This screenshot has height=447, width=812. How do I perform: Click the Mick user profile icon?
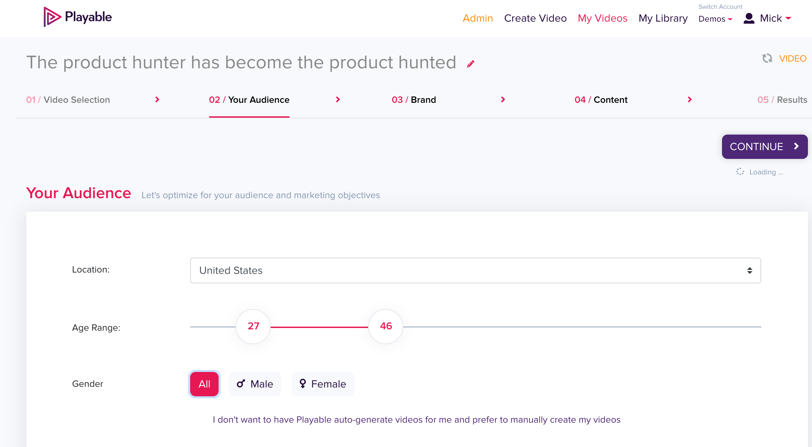click(x=749, y=18)
